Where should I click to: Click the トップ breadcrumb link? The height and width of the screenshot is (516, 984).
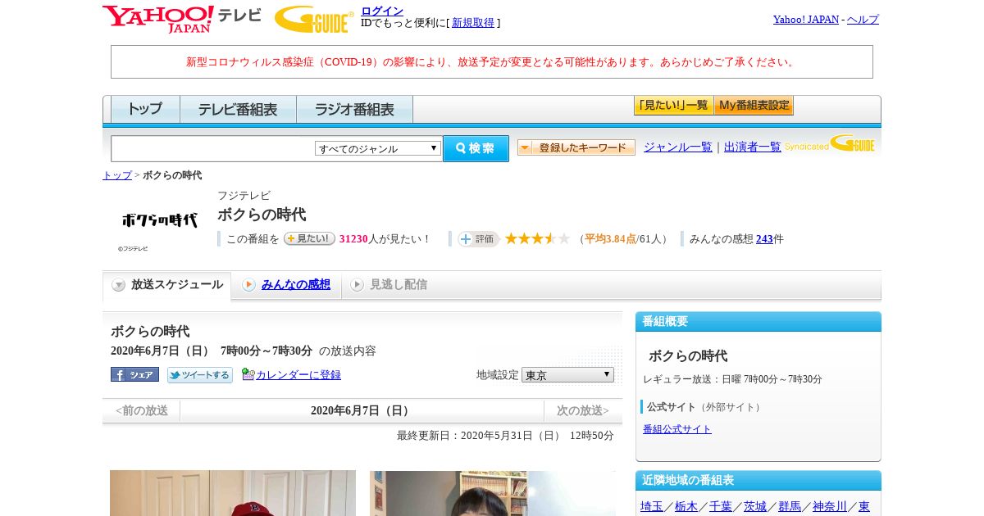(117, 175)
